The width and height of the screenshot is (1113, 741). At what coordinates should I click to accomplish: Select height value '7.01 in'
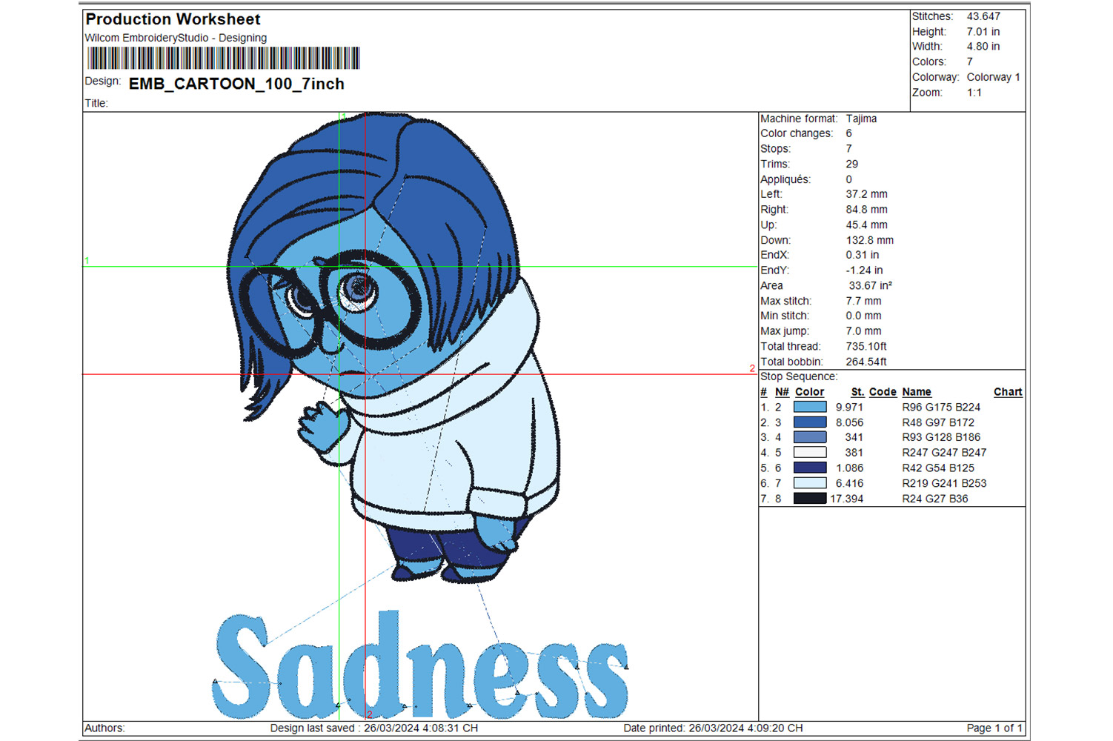coord(983,32)
